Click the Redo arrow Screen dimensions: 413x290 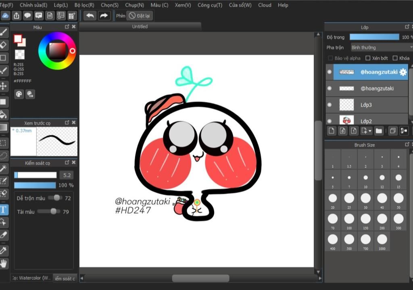click(104, 16)
